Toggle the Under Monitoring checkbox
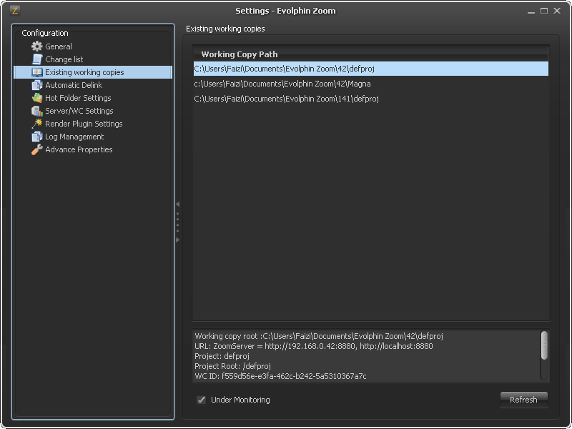The width and height of the screenshot is (572, 429). coord(202,400)
